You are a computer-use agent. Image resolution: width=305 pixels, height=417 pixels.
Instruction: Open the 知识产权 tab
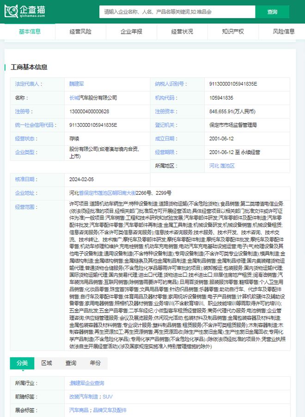(233, 31)
